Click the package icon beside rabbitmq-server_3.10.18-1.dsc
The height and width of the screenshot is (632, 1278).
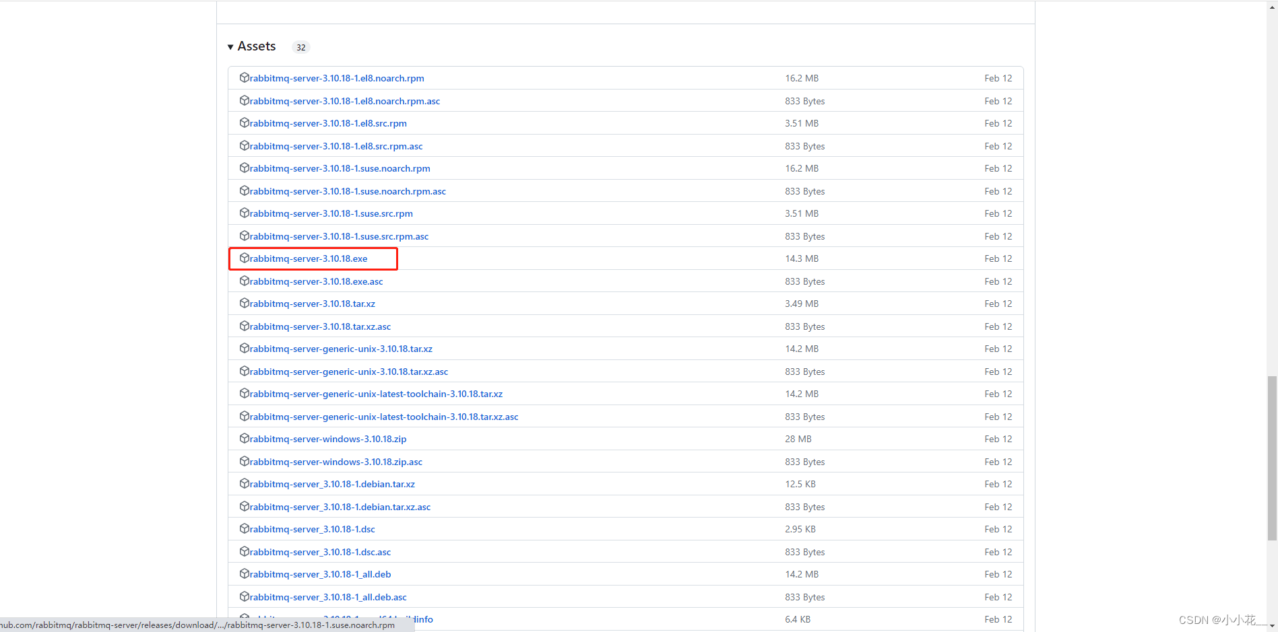[245, 529]
